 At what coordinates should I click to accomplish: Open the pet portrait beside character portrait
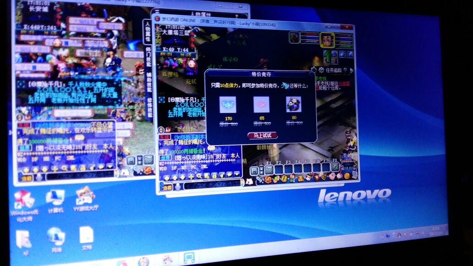click(294, 38)
